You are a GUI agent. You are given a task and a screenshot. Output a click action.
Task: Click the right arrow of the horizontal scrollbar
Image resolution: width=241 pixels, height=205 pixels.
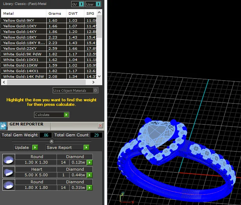pyautogui.click(x=93, y=82)
